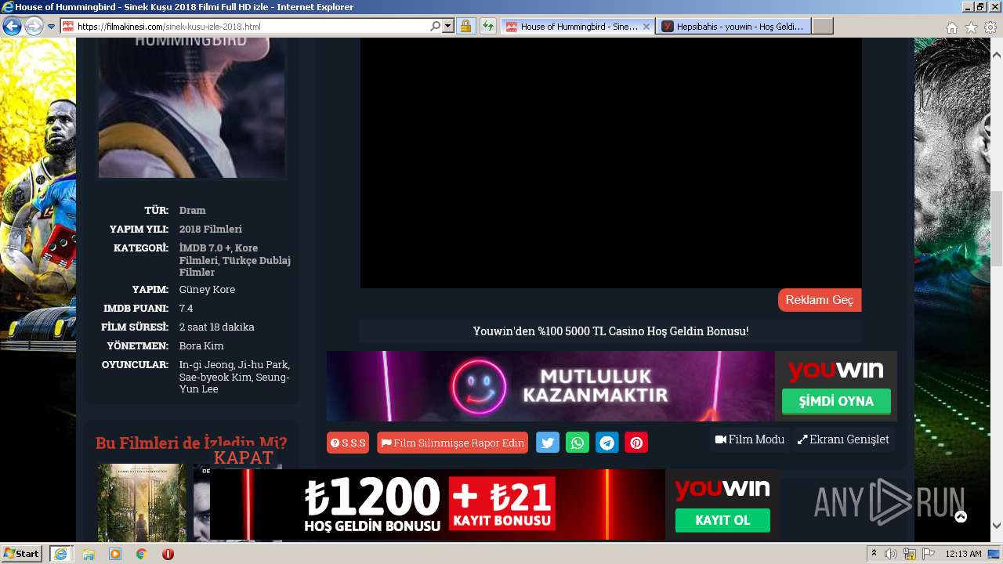Viewport: 1003px width, 564px height.
Task: Click the House of Hummingbird poster image
Action: click(x=192, y=108)
